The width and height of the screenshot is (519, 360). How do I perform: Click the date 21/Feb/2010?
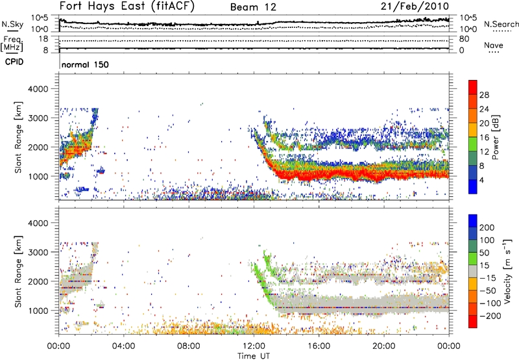(415, 6)
